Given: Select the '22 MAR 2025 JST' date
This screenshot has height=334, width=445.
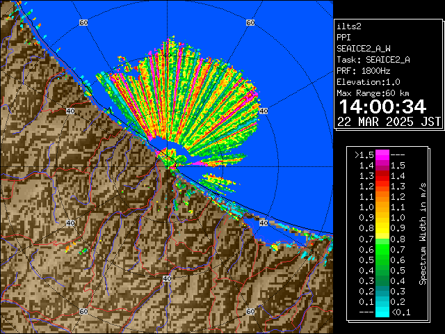Looking at the screenshot, I should [389, 122].
